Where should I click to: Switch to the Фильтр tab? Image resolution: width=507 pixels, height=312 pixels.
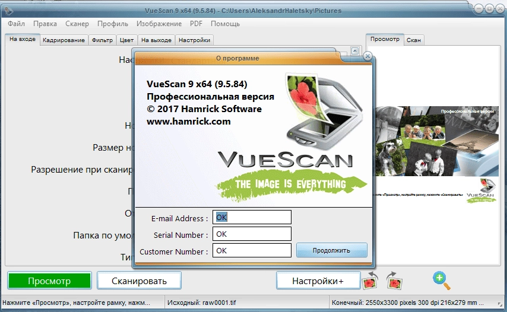click(102, 40)
